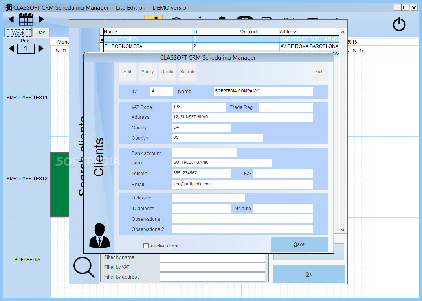Click the Modify button in Clients form
This screenshot has width=422, height=301.
click(x=148, y=72)
